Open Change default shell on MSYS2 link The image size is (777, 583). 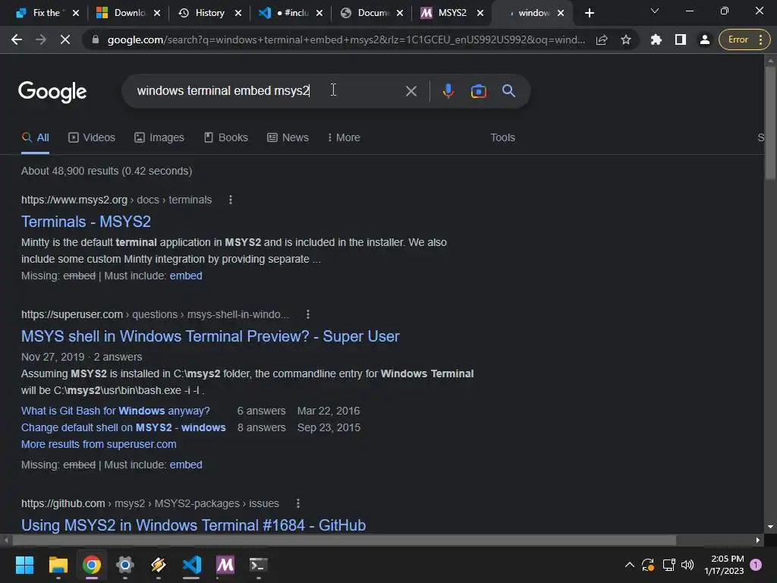(x=124, y=427)
